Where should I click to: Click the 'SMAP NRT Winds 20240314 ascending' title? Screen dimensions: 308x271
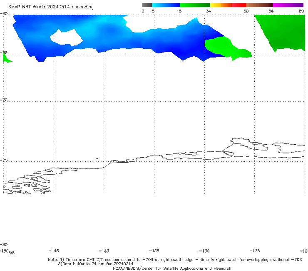click(51, 7)
